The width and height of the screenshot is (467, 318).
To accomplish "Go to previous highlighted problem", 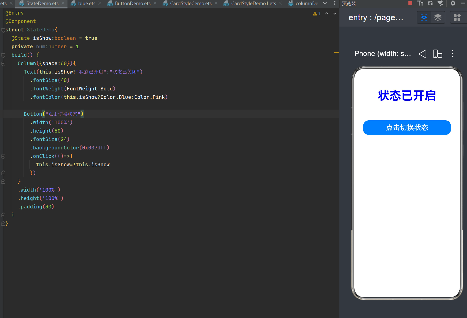I will (327, 14).
